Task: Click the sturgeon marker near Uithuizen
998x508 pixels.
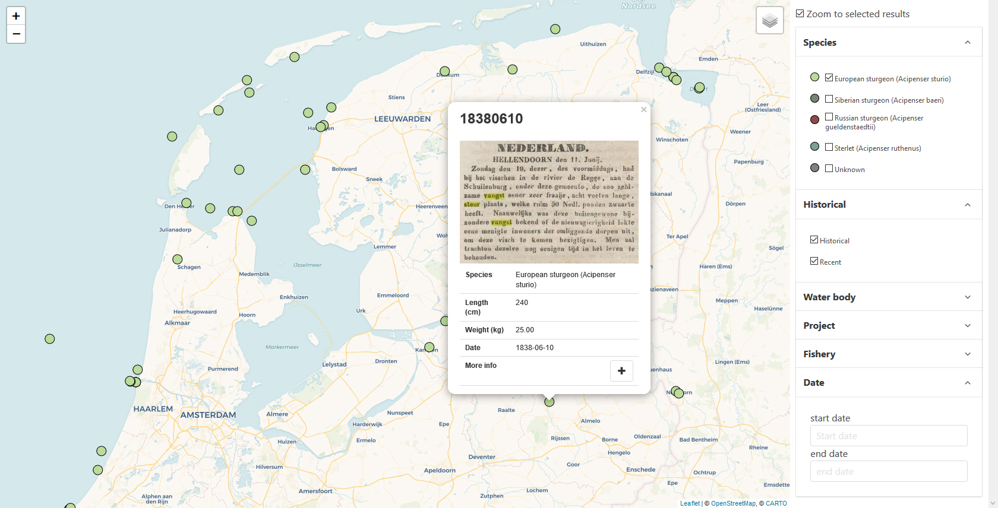Action: pyautogui.click(x=555, y=29)
